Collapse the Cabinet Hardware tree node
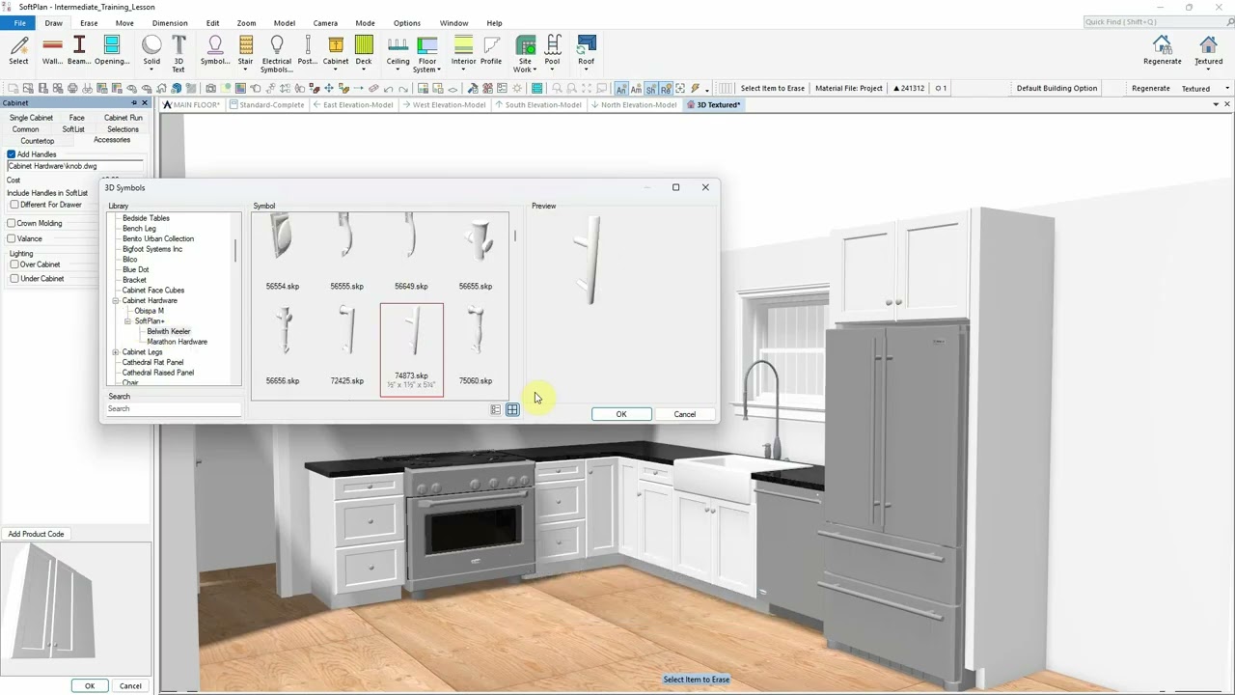 pyautogui.click(x=116, y=301)
